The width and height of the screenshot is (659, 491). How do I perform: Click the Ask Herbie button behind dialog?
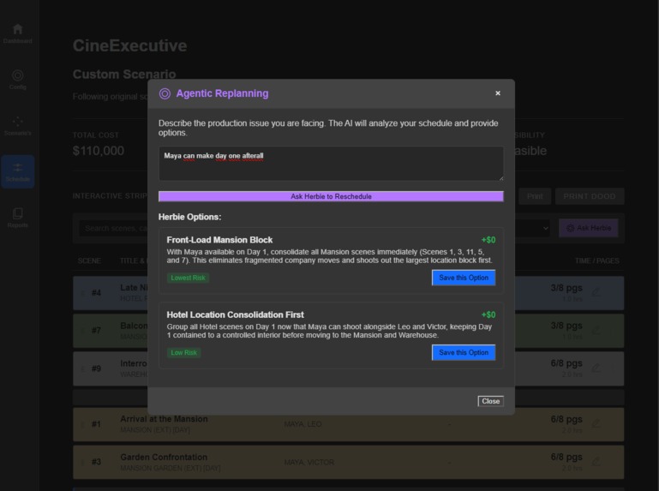(x=588, y=228)
